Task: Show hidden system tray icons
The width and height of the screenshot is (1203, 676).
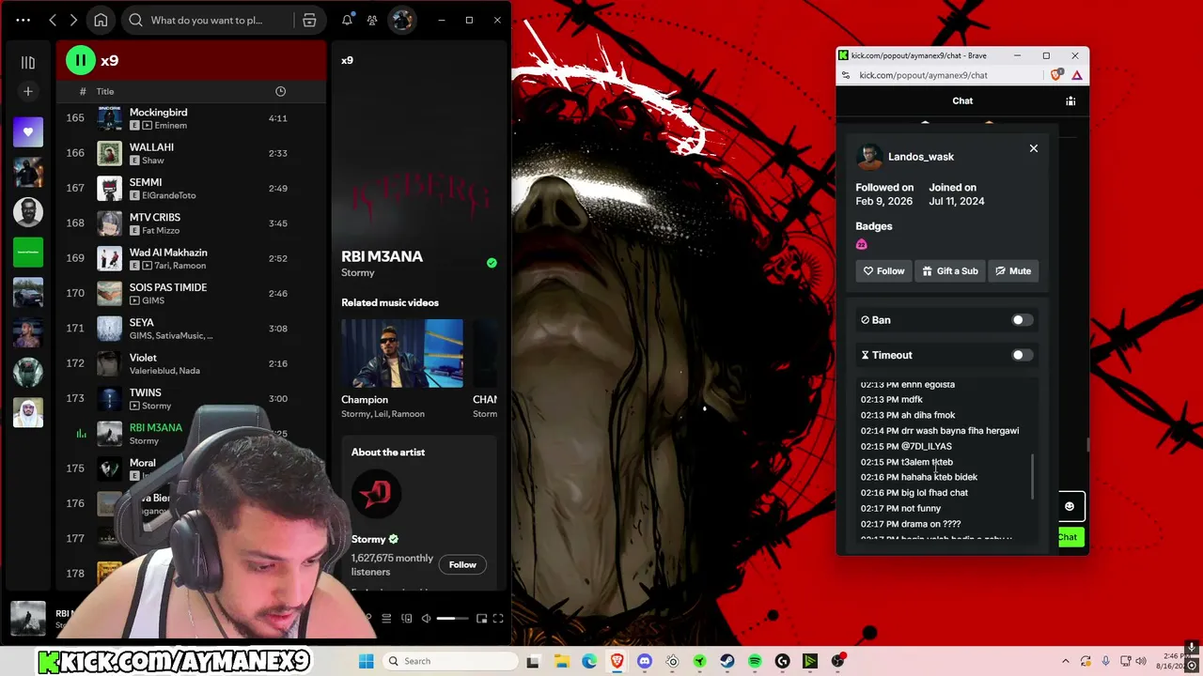Action: point(1065,661)
